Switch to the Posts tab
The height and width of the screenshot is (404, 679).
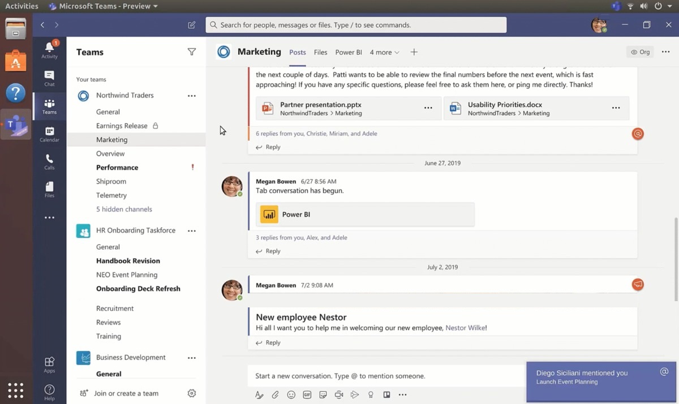pyautogui.click(x=298, y=53)
